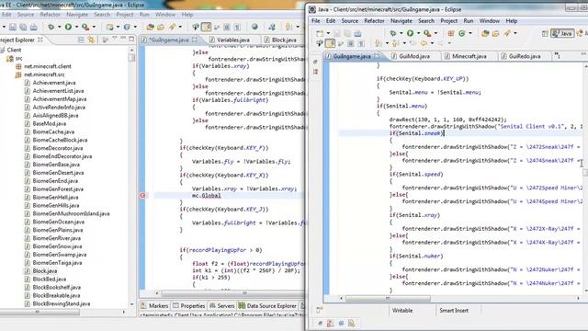Click New file wizard icon in front window
Viewport: 588px width, 331px height.
tap(320, 33)
